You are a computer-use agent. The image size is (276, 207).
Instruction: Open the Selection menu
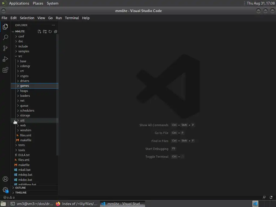click(27, 18)
